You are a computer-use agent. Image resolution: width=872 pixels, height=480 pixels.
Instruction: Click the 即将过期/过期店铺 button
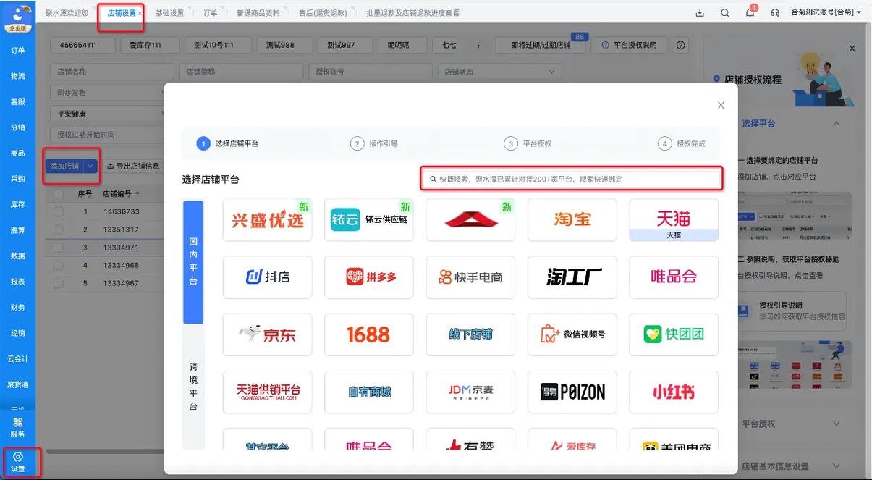(x=541, y=45)
